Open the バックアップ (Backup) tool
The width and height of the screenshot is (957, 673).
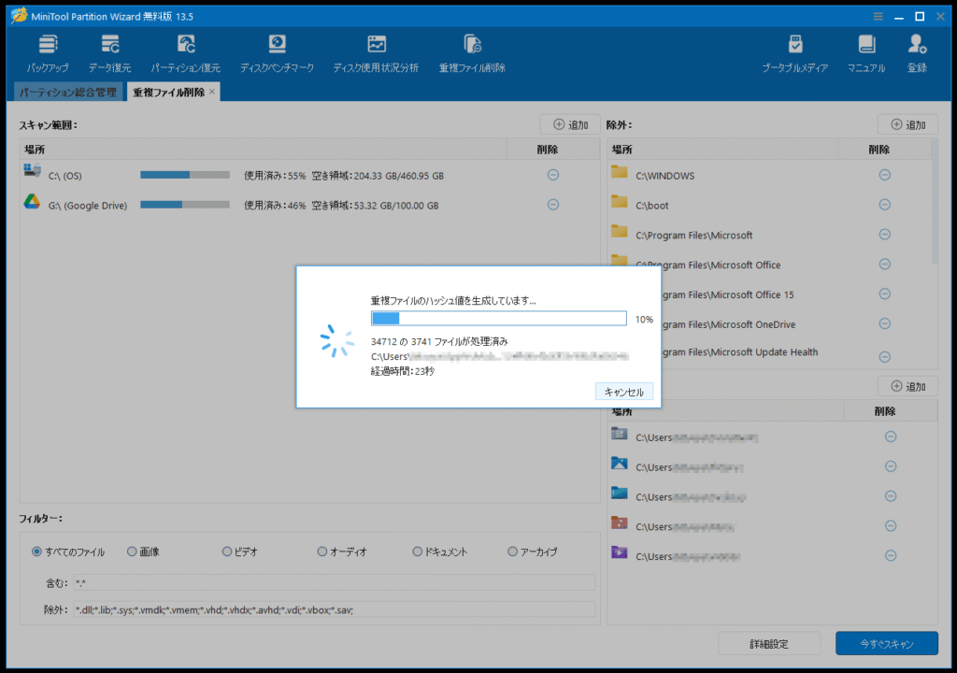point(47,53)
